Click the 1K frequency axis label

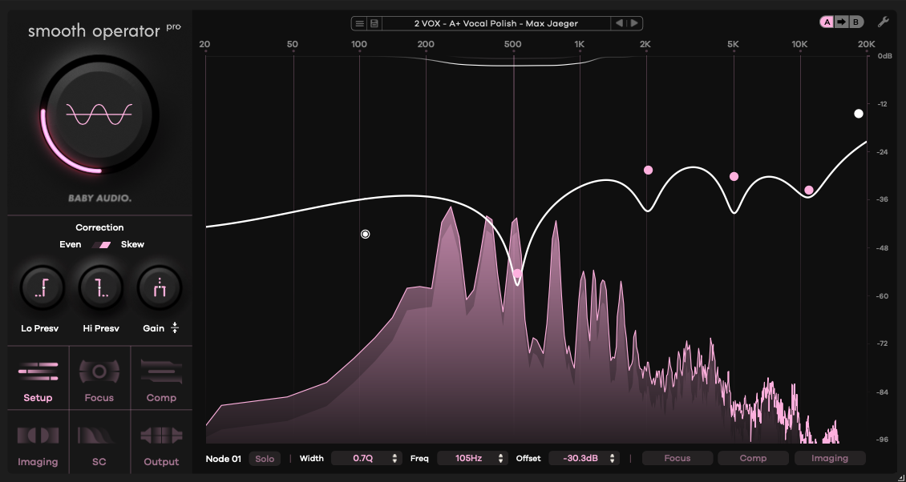(580, 45)
